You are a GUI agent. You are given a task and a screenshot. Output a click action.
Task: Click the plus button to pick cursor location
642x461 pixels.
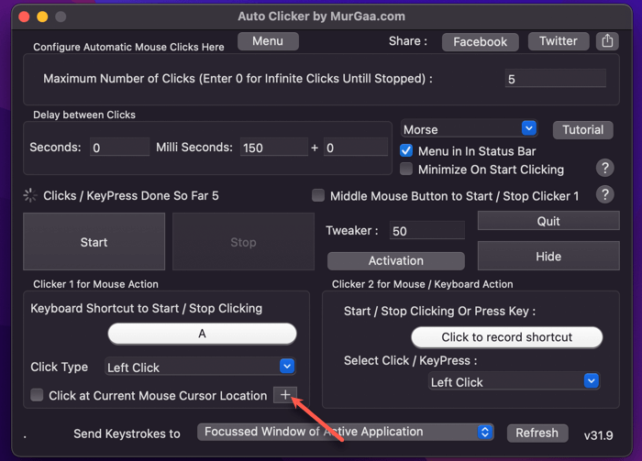pyautogui.click(x=285, y=395)
